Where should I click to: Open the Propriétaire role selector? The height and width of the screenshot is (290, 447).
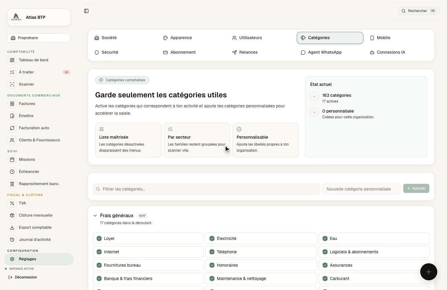click(x=39, y=38)
